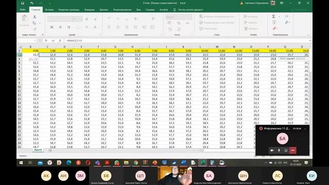Cancel the formula entry with the X icon
Viewport: 329px width, 185px height.
point(46,41)
